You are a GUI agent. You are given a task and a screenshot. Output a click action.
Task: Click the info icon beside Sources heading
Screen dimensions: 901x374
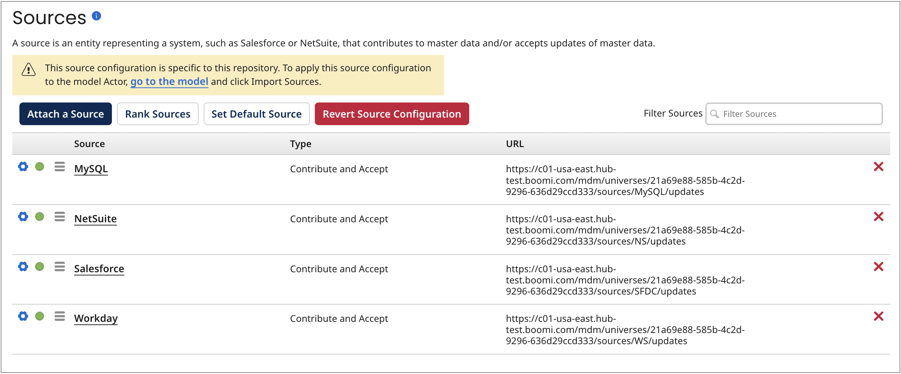95,16
